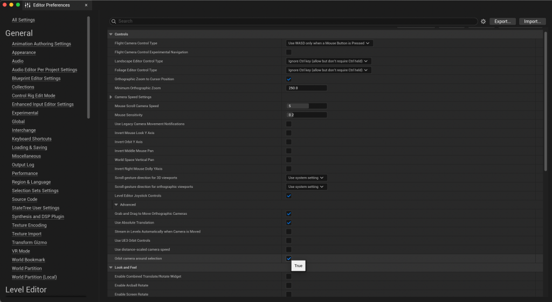Collapse the Advanced subsection
552x302 pixels.
[116, 205]
